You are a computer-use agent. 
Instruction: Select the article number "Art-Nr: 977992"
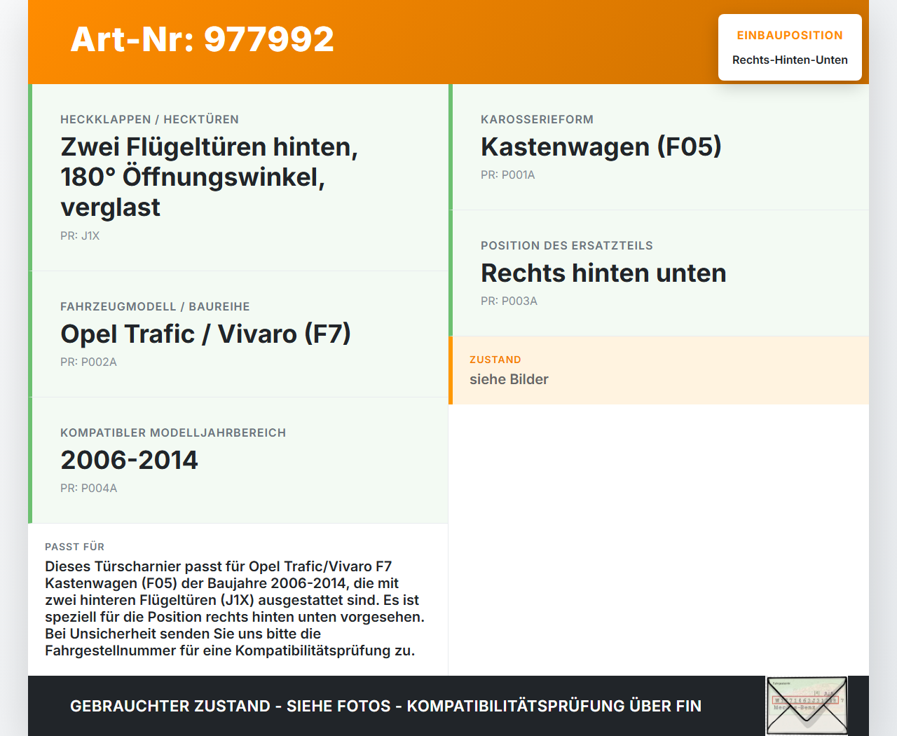click(x=202, y=40)
